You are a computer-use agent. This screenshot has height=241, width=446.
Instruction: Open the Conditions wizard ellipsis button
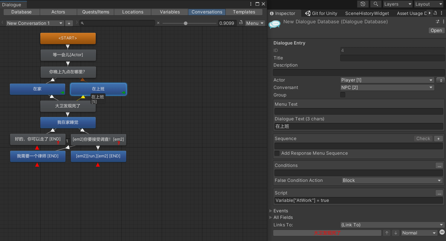tap(439, 165)
